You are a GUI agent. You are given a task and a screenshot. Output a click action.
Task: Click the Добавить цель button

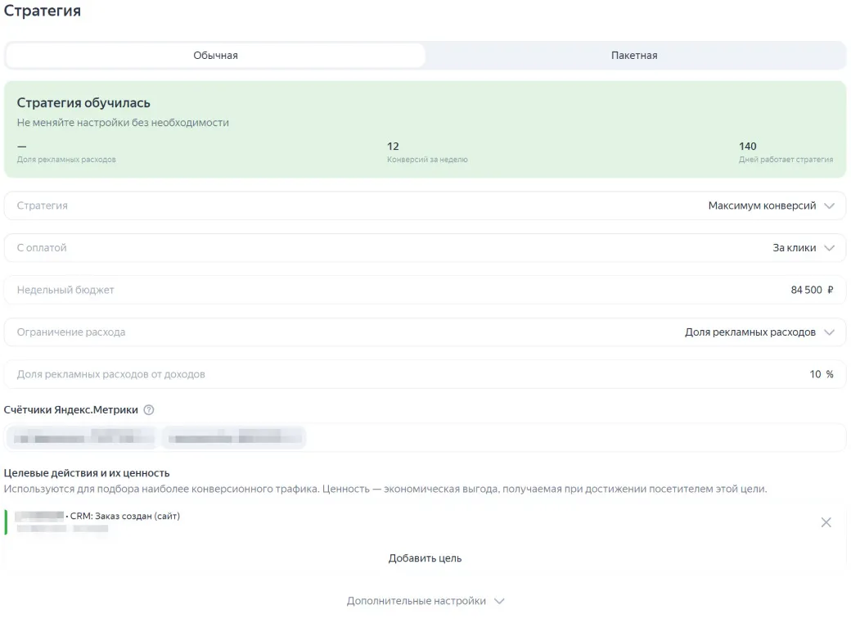click(425, 558)
